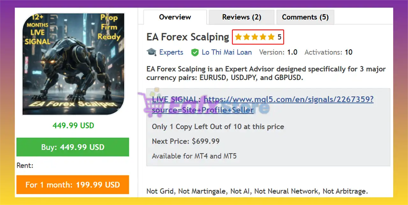408x205 pixels.
Task: Click the graduation cap Experts icon
Action: tap(151, 52)
